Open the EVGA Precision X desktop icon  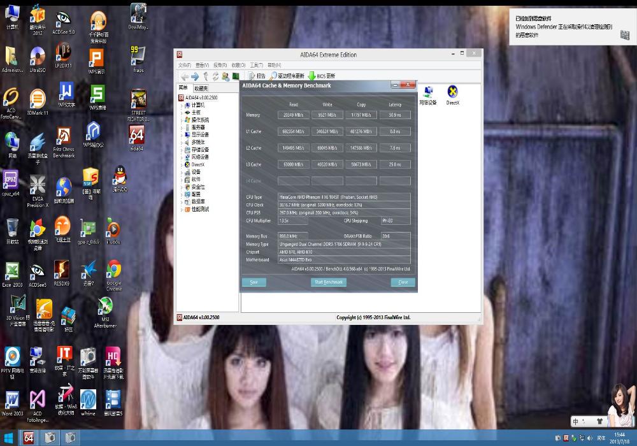click(38, 191)
